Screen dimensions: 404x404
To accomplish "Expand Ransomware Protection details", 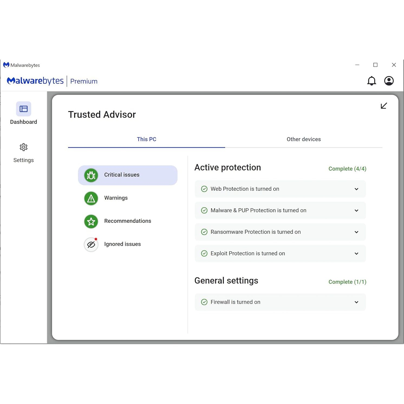I will pyautogui.click(x=356, y=232).
